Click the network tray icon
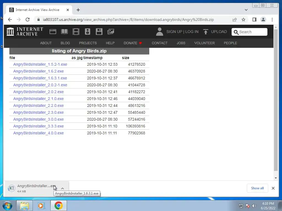Image resolution: width=282 pixels, height=211 pixels. [241, 206]
